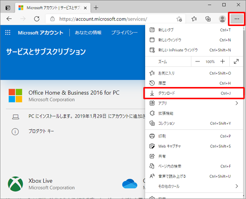
Task: Zoom out with the minus button
Action: coord(197,61)
